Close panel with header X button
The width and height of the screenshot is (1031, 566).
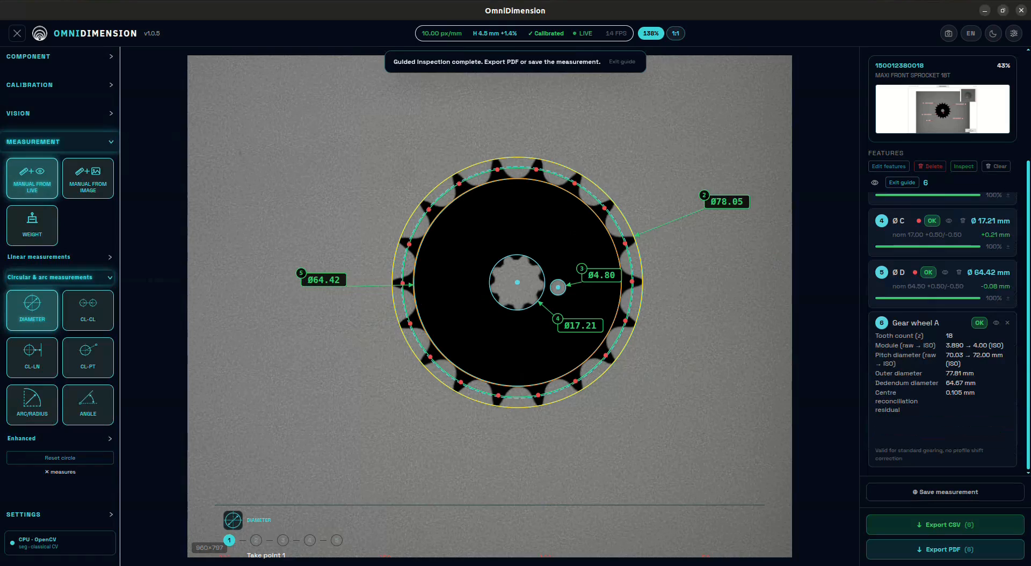17,33
